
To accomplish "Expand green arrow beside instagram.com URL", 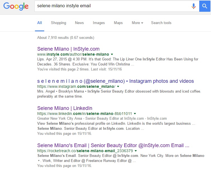I will (x=118, y=87).
